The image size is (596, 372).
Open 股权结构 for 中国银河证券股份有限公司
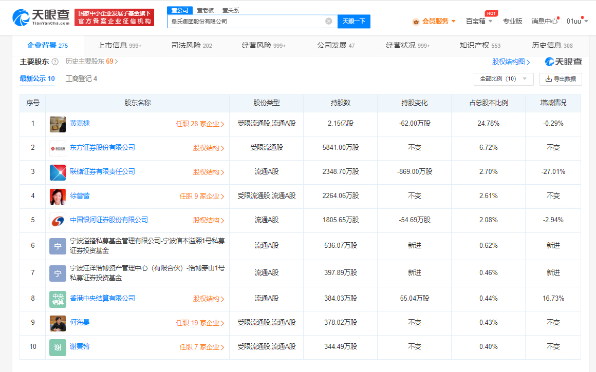[x=208, y=220]
